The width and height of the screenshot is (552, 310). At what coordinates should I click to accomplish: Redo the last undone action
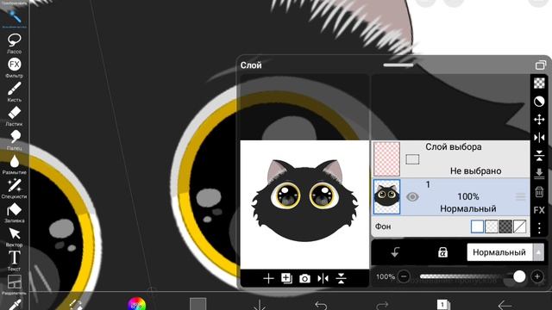click(382, 305)
